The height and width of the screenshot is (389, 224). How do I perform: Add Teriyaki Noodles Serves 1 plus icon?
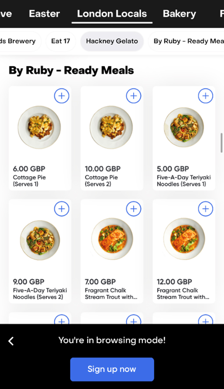click(206, 96)
